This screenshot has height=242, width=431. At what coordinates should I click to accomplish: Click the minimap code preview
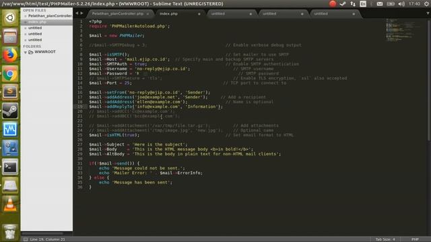point(403,30)
